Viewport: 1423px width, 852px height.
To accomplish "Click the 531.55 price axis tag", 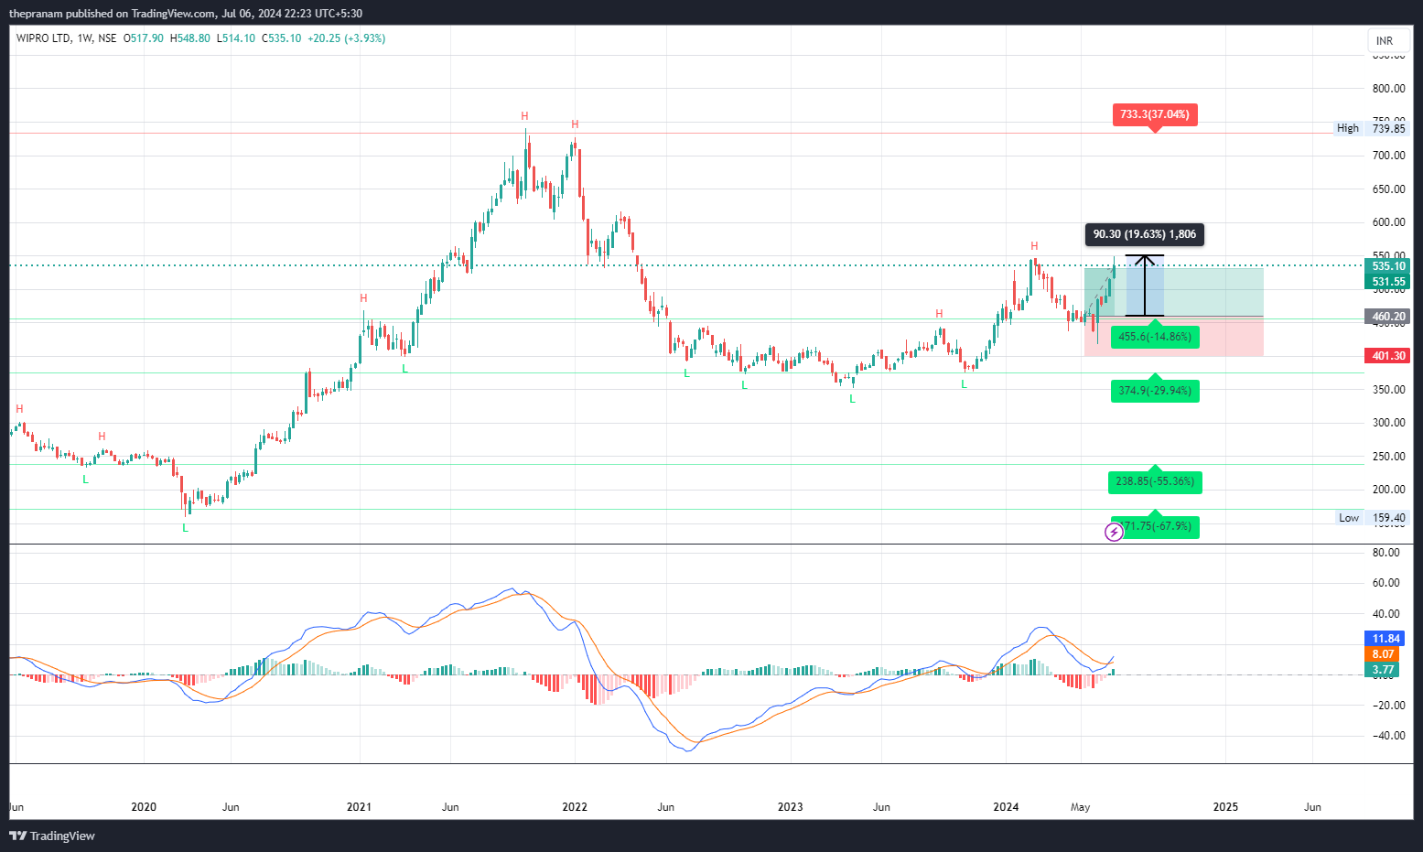I will tap(1388, 282).
